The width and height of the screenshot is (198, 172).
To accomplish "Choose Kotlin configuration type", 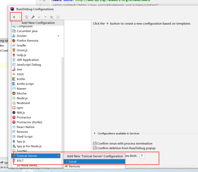I will (x=36, y=79).
